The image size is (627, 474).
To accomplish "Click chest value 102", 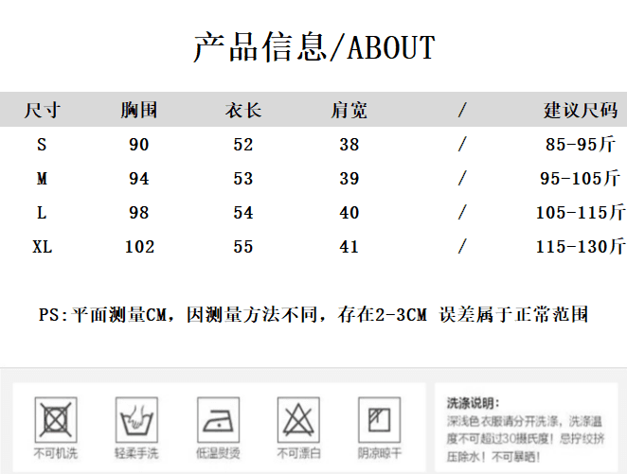I will click(139, 247).
